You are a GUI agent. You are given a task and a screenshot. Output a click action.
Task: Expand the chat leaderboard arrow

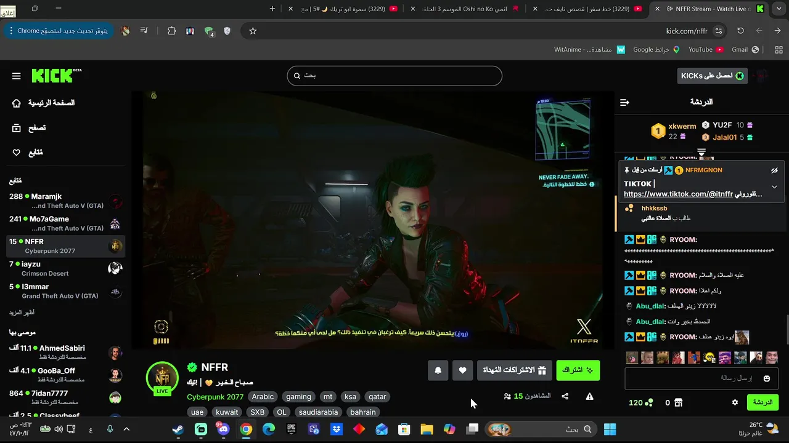(x=701, y=151)
